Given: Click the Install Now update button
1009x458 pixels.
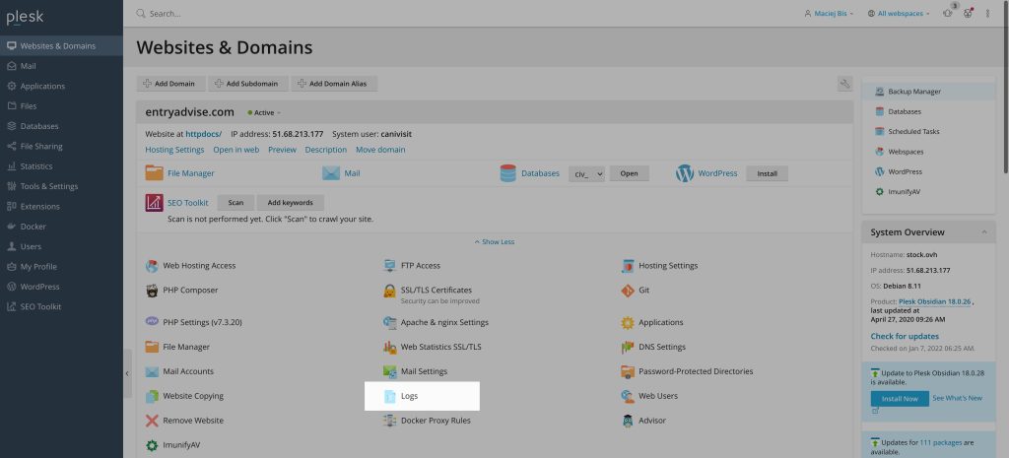Looking at the screenshot, I should [x=900, y=399].
